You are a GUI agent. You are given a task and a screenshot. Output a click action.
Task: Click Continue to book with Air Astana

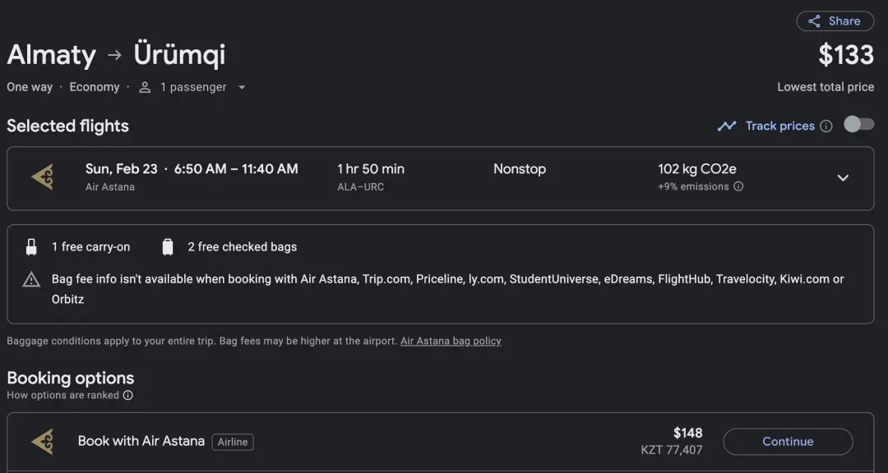tap(787, 441)
